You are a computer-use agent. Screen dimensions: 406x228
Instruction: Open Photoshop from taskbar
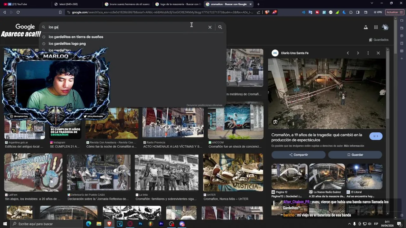click(x=140, y=224)
